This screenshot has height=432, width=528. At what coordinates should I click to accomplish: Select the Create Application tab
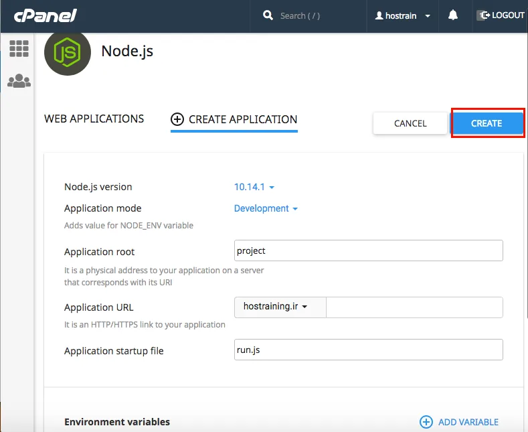click(234, 120)
